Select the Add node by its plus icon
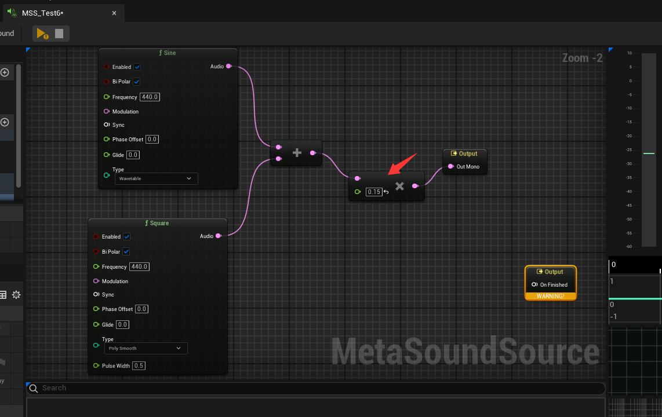Screen dimensions: 662x417 [x=297, y=153]
